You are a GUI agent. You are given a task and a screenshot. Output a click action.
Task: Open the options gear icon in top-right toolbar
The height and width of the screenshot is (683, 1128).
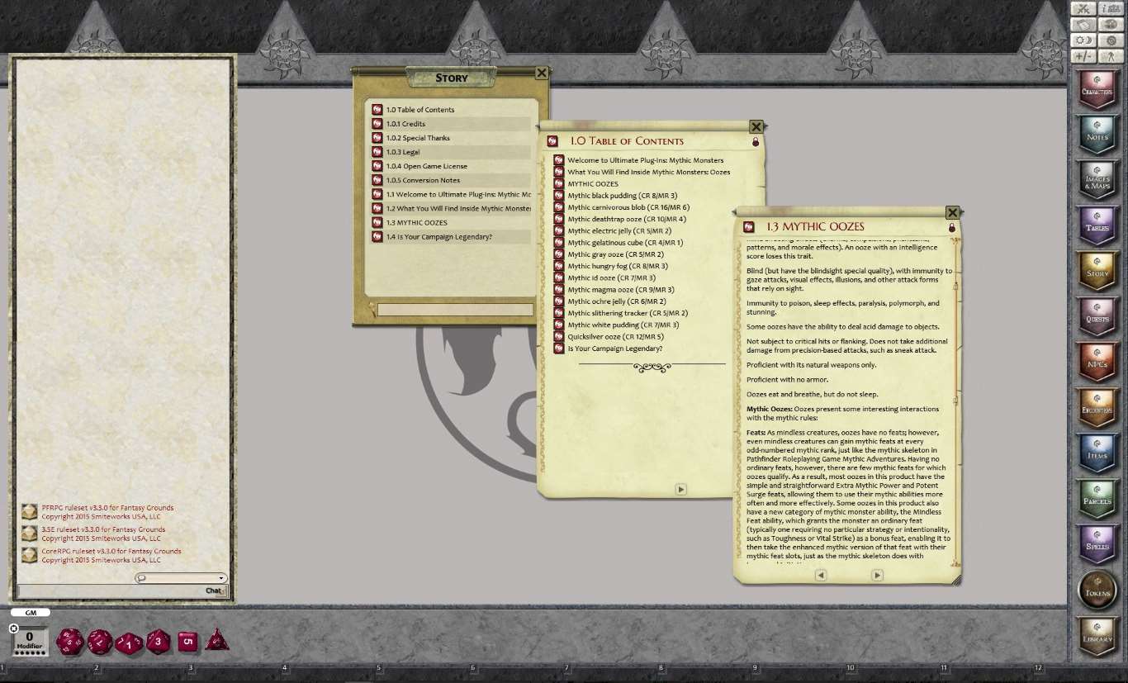(x=1111, y=39)
